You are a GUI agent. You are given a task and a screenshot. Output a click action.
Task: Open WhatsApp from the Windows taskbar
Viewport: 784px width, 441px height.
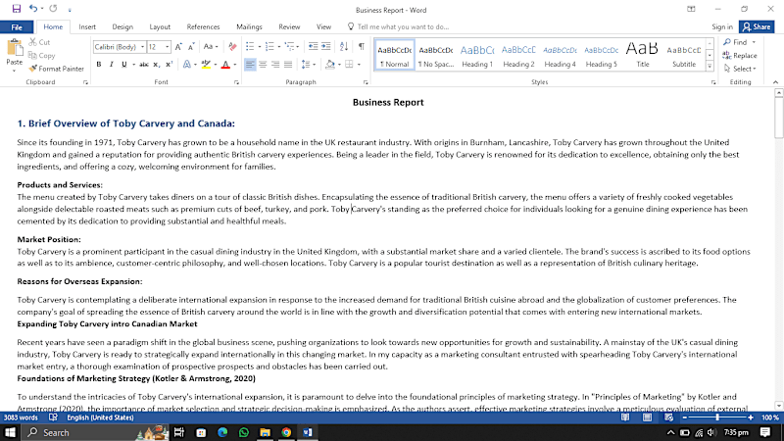point(243,432)
